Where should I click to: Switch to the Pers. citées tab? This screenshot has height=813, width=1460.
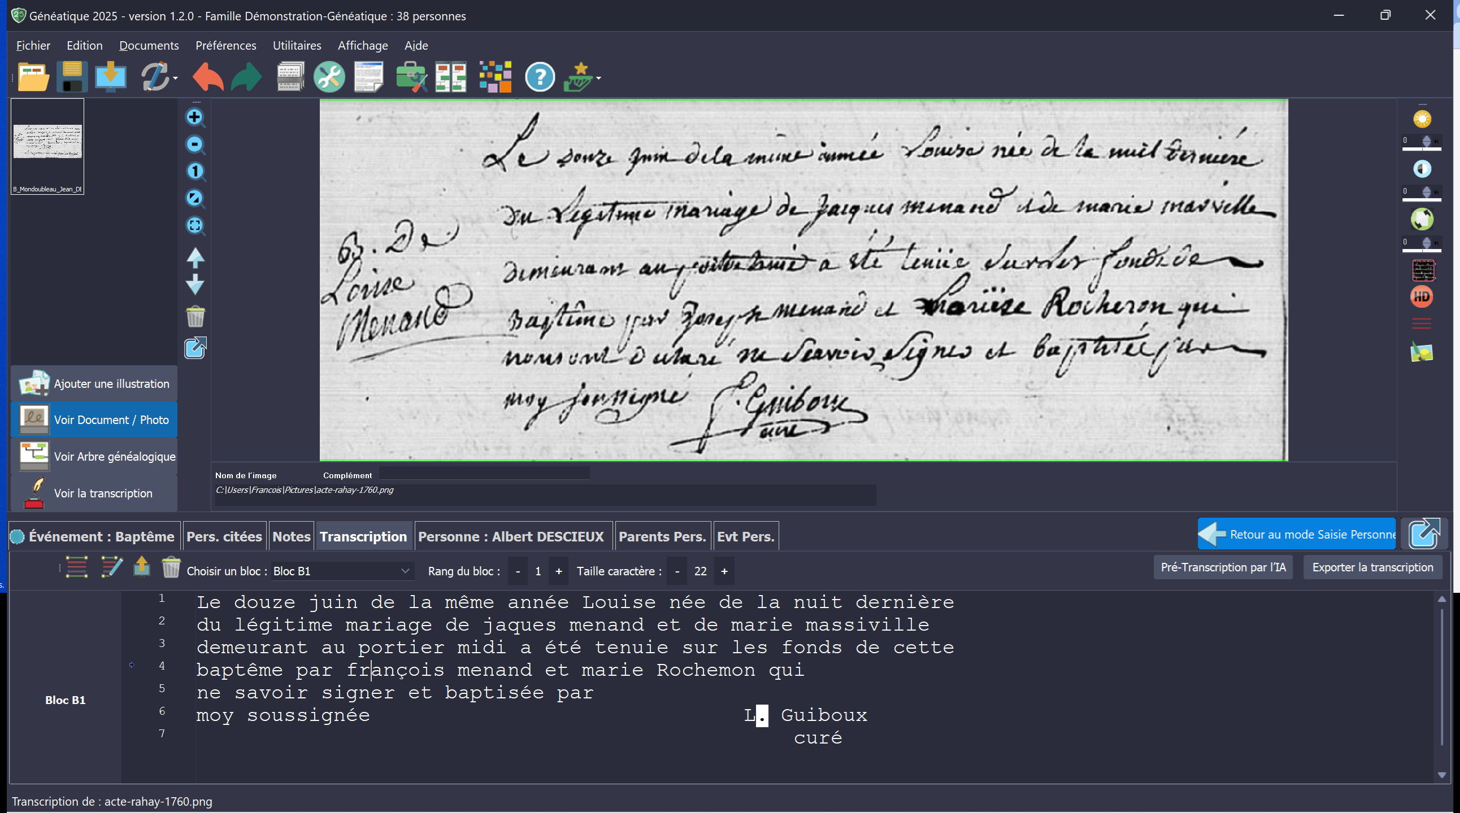click(224, 536)
